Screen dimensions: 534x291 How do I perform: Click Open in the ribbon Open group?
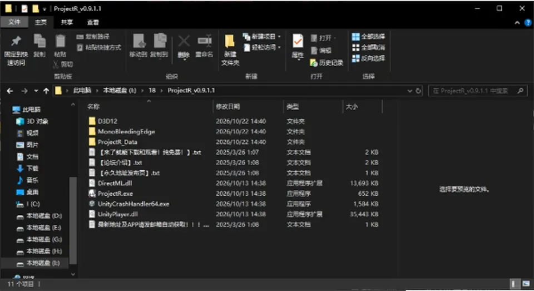click(323, 38)
